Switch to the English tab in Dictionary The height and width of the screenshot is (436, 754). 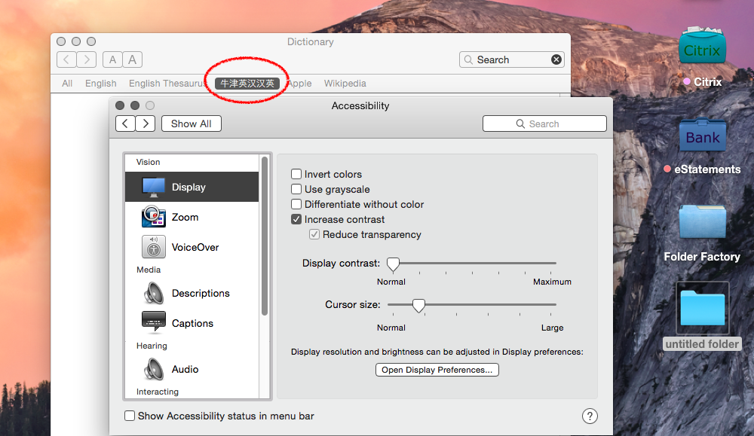(100, 83)
